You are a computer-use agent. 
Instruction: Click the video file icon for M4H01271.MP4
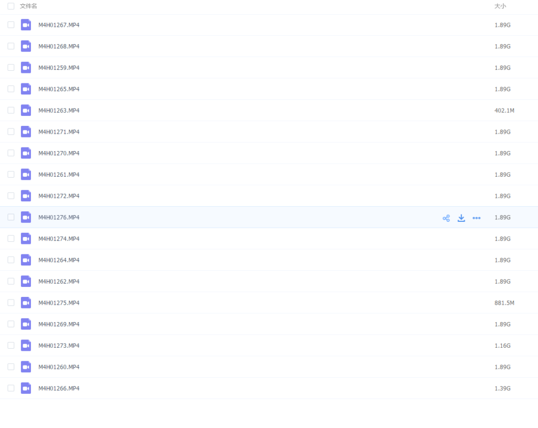26,132
